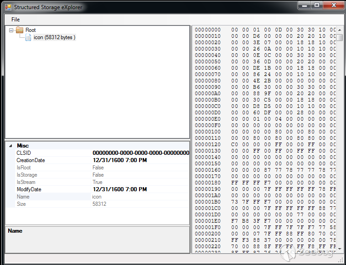The image size is (346, 265).
Task: Click hex offset 00000000
Action: 207,30
